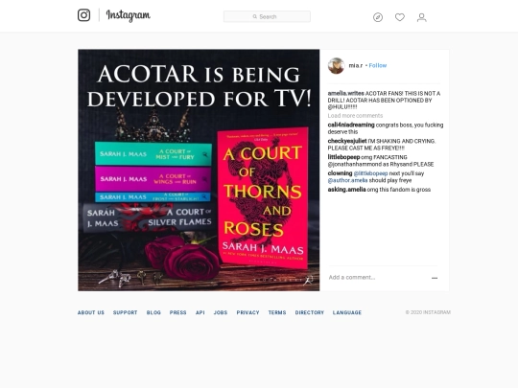Viewport: 518px width, 388px height.
Task: Open the profile person icon
Action: (421, 17)
